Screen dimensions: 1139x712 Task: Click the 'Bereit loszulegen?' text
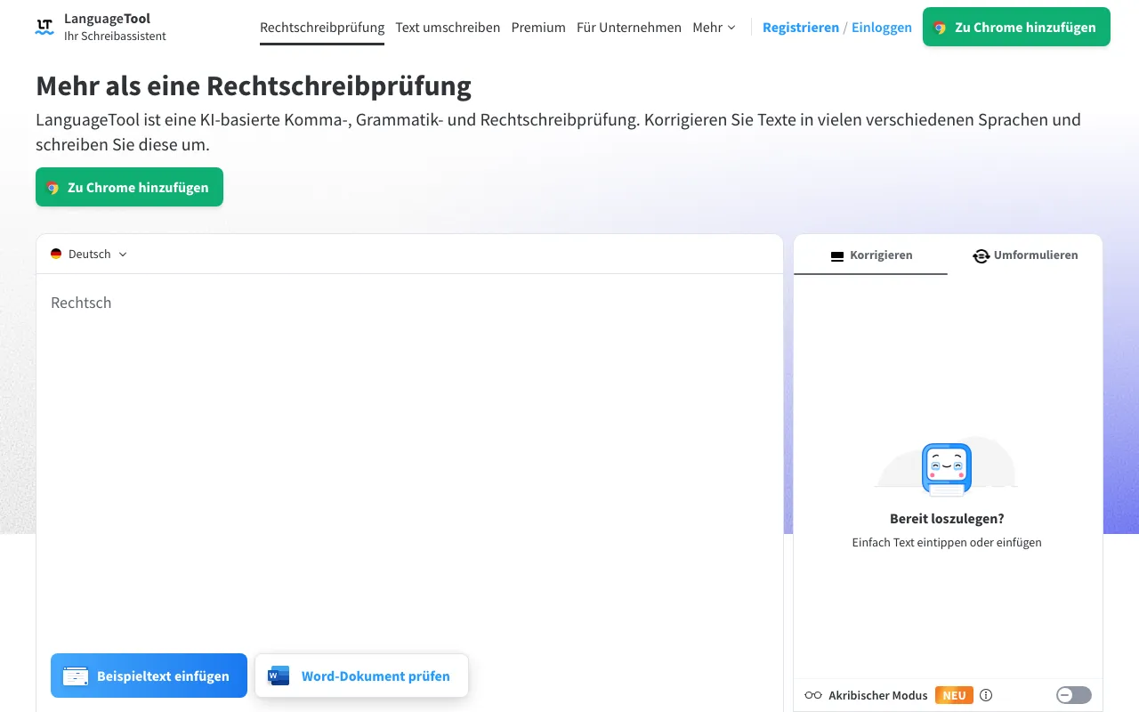947,519
